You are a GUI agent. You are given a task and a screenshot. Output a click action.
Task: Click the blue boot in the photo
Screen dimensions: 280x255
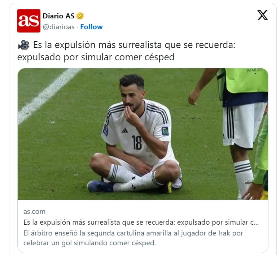point(100,186)
